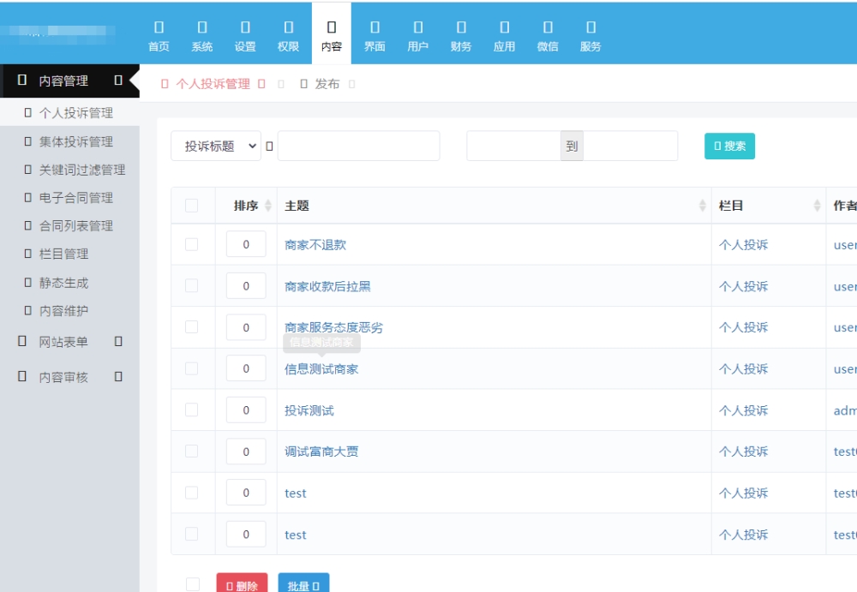Image resolution: width=857 pixels, height=592 pixels.
Task: Open 静态生成 in the sidebar
Action: point(69,283)
